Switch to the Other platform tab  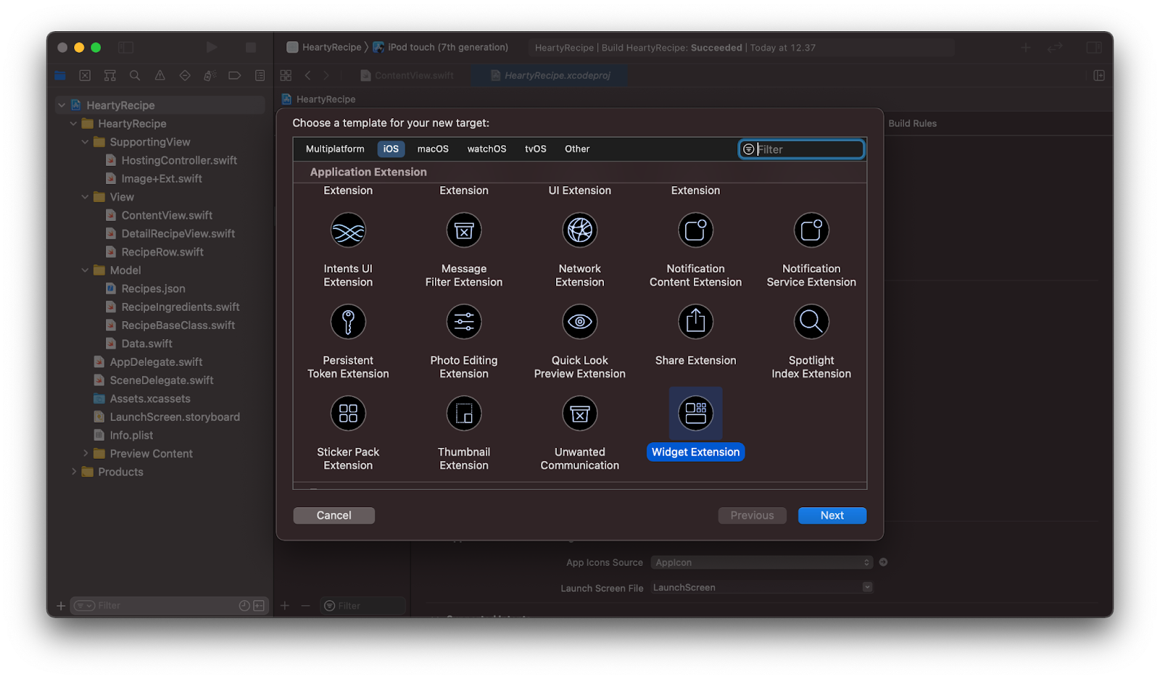[577, 149]
